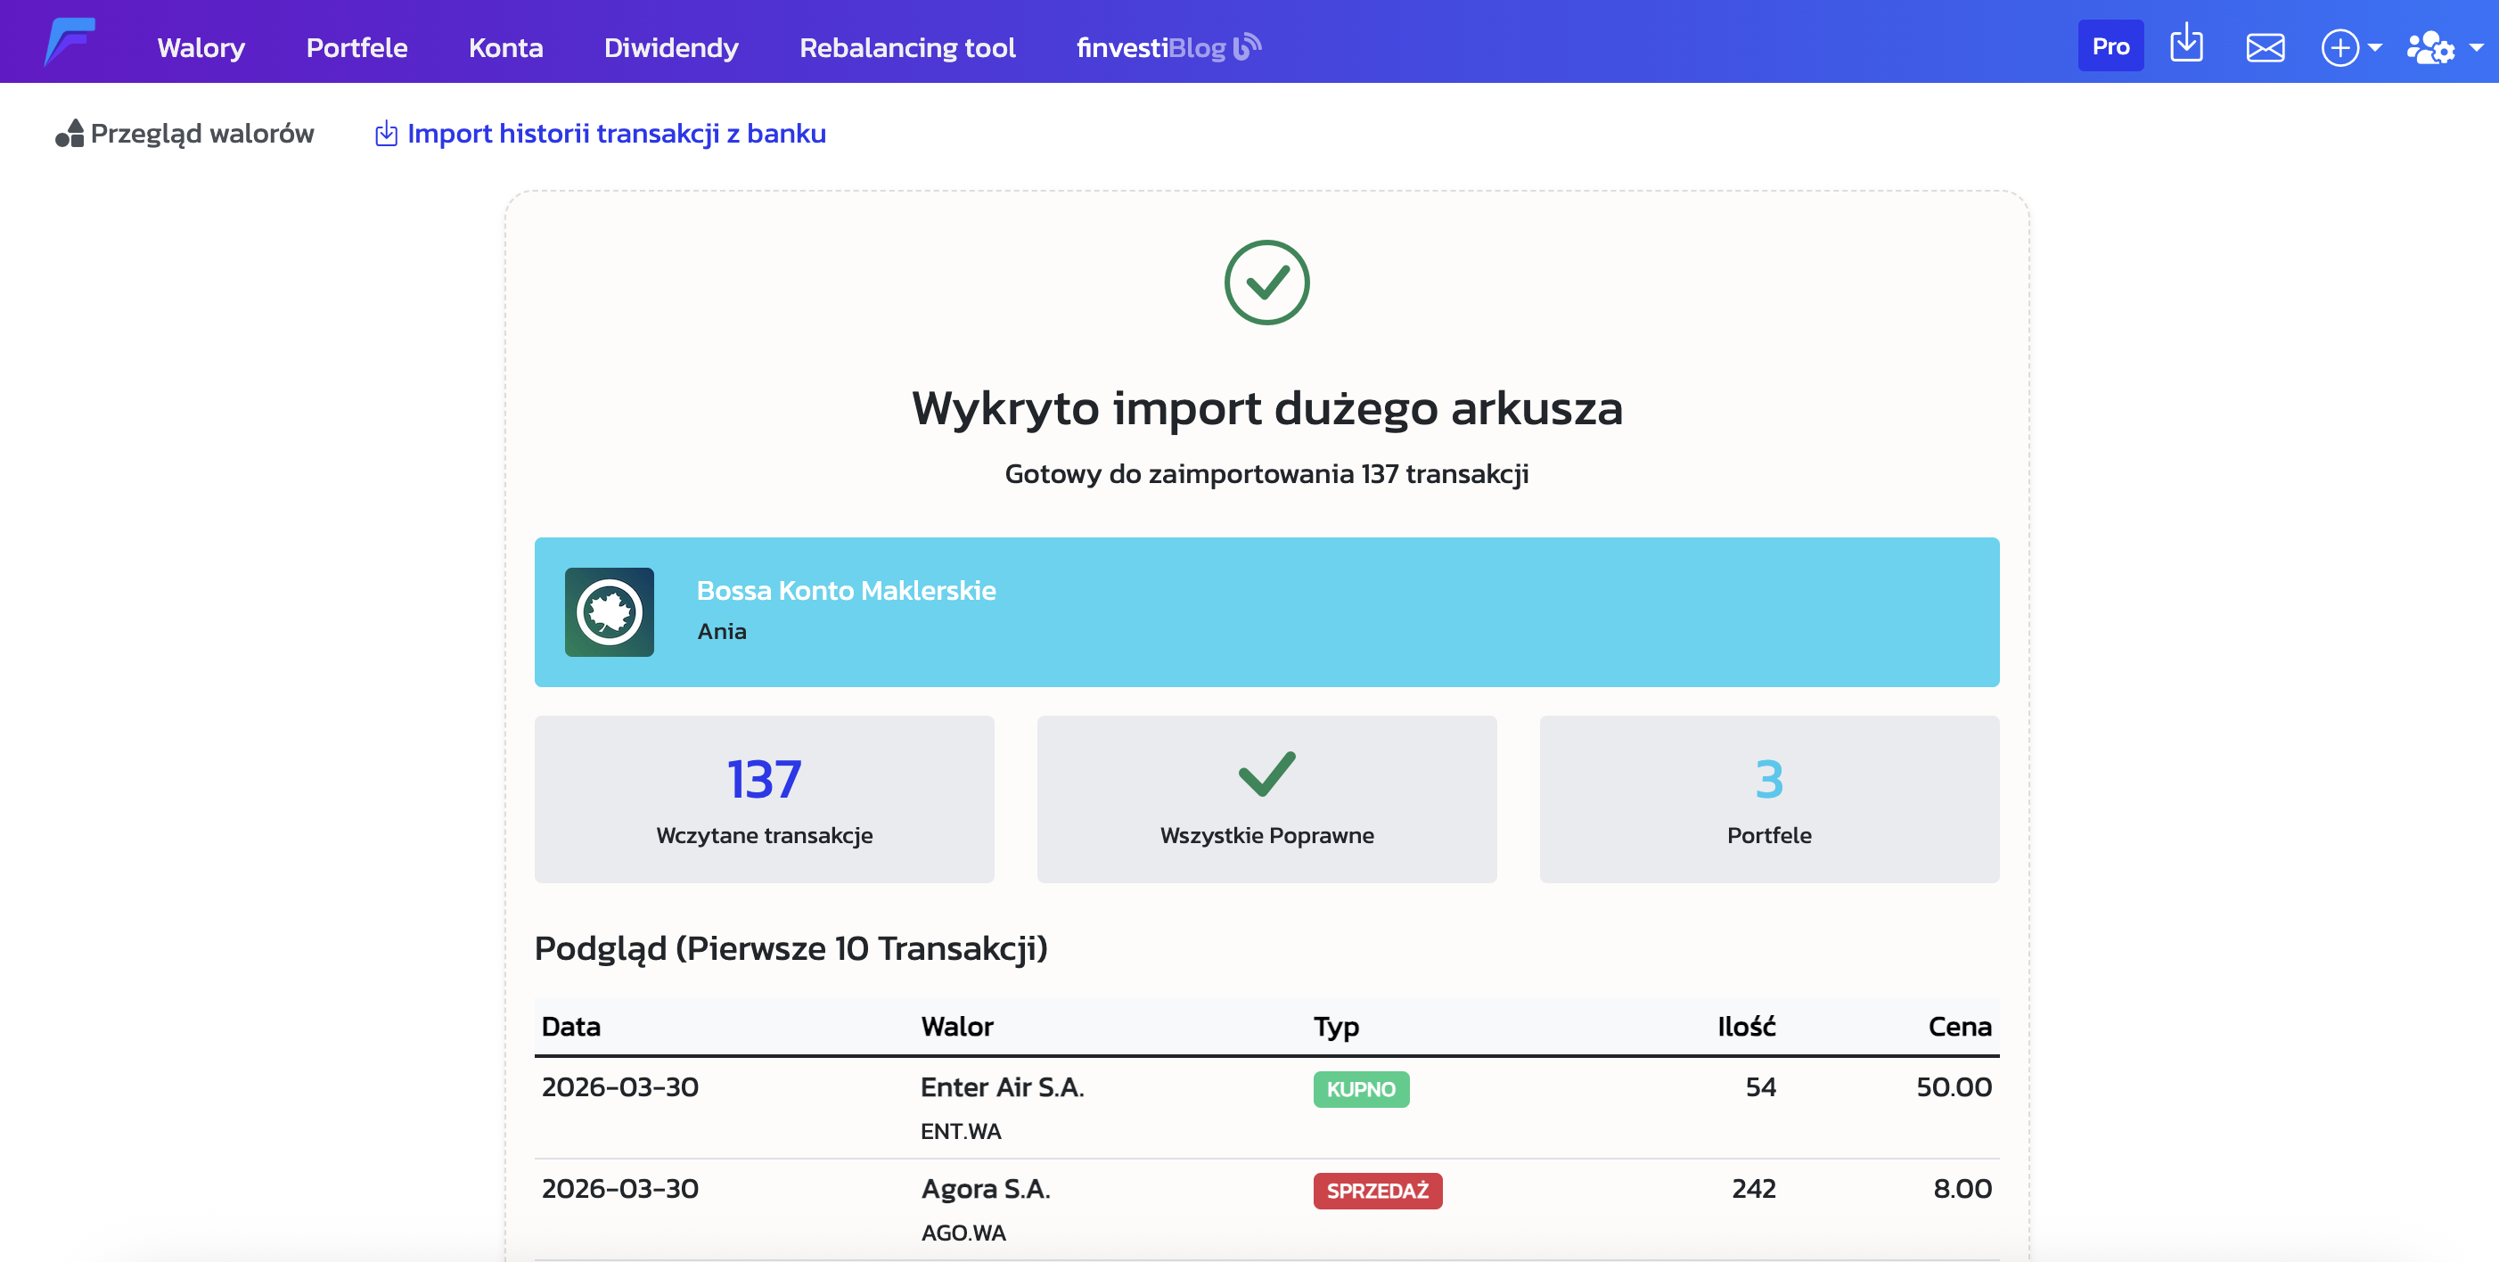The image size is (2499, 1262).
Task: Go to Konta in navigation
Action: point(505,46)
